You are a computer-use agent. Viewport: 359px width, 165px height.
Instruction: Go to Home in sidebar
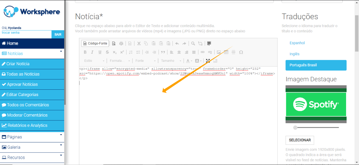tap(32, 43)
